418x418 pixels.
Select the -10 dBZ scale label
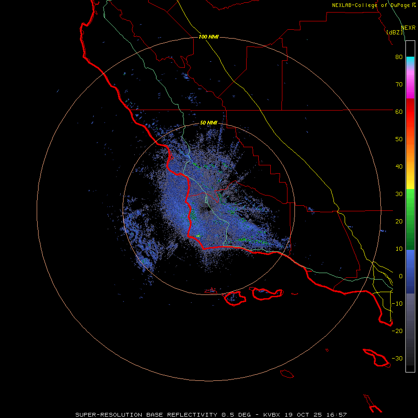397,304
